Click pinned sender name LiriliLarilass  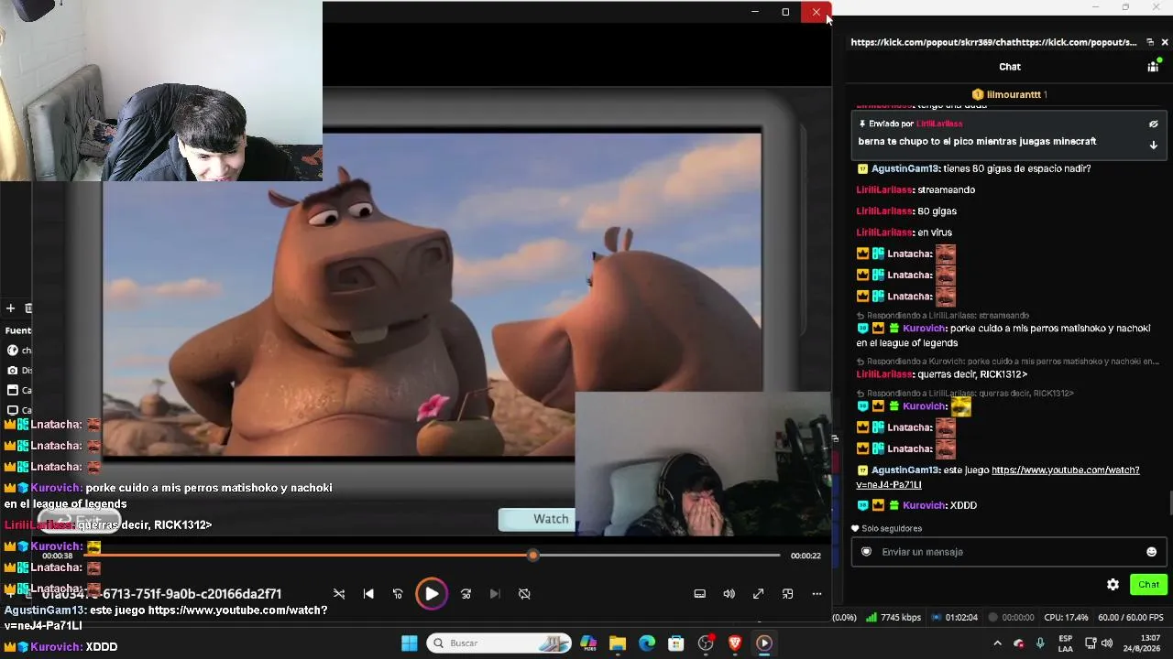tap(939, 124)
